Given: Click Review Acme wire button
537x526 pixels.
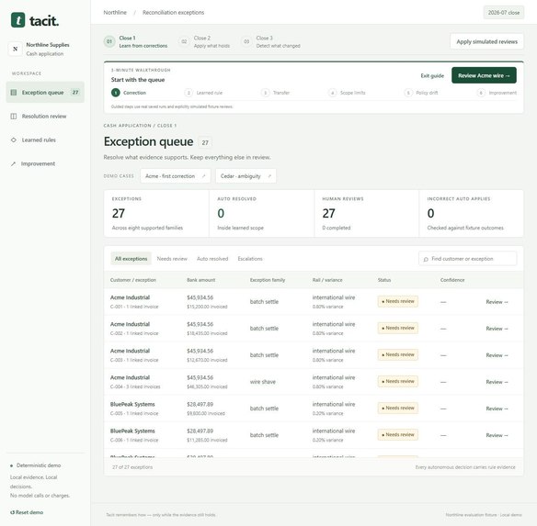Looking at the screenshot, I should (484, 75).
